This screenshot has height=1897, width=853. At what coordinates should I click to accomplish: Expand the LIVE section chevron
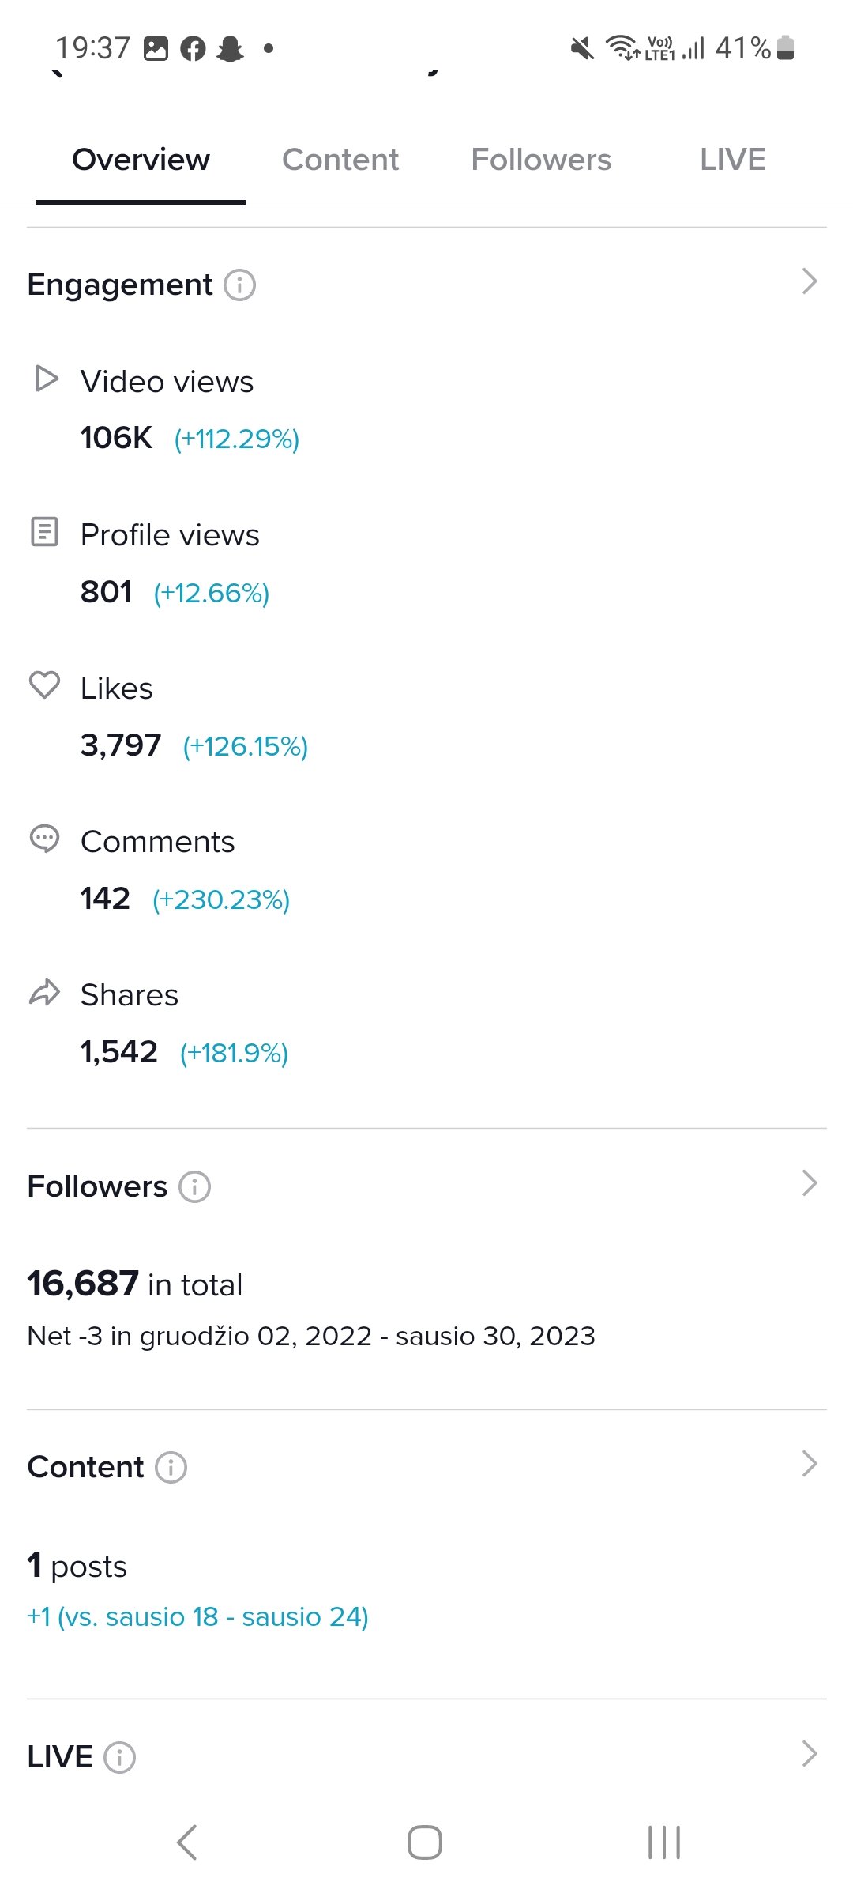click(810, 1753)
